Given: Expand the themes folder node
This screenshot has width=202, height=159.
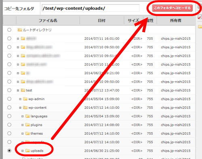Looking at the screenshot, I should click(23, 133).
